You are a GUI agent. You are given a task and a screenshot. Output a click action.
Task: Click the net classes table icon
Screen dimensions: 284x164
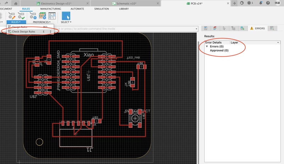tap(52, 16)
